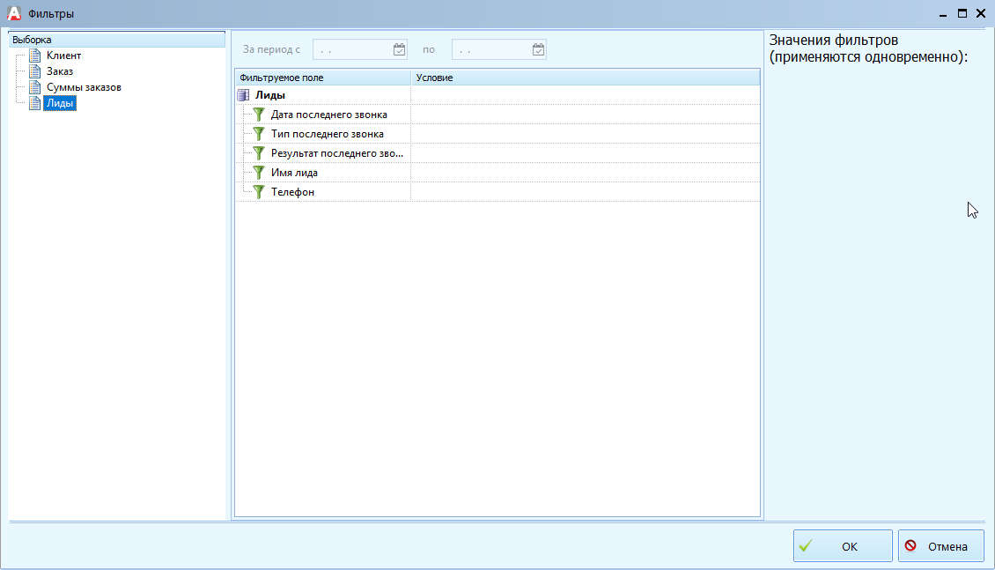Click funnel icon beside Тип последнего звонка

point(259,134)
